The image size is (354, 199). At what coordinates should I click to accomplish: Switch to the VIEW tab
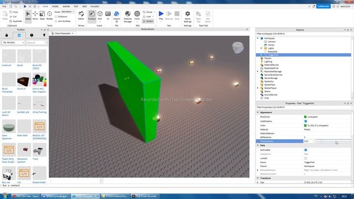tap(85, 7)
